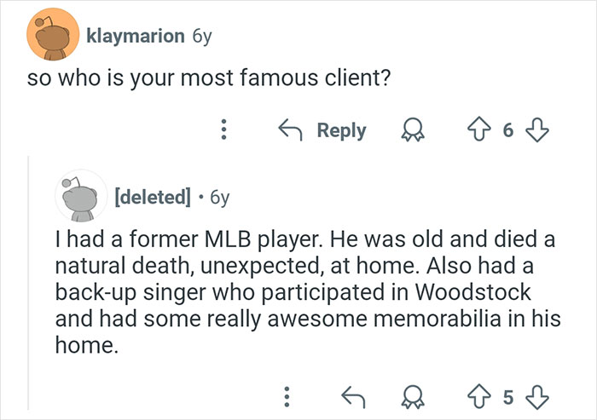Viewport: 597px width, 420px height.
Task: Open three-dot options menu on klaymarion's comment
Action: pos(223,130)
